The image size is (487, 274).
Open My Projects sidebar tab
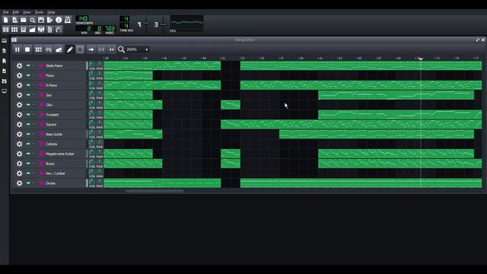(x=5, y=51)
